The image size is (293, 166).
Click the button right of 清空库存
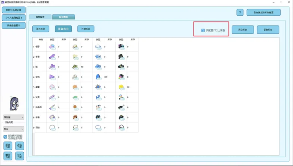(268, 30)
